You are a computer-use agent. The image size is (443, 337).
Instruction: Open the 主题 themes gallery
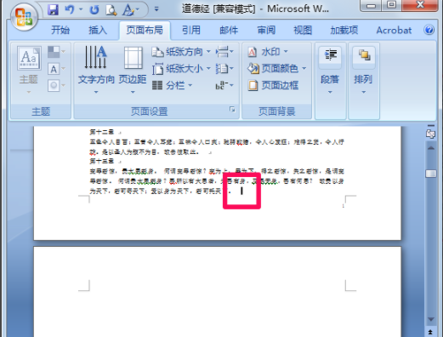[29, 70]
